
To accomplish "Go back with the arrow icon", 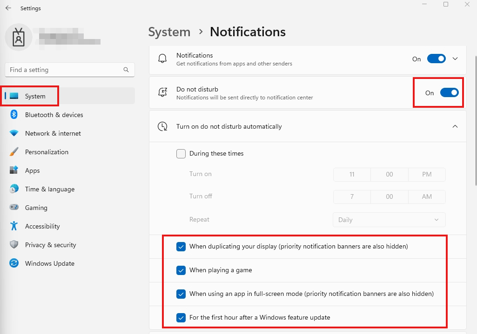I will [x=8, y=8].
